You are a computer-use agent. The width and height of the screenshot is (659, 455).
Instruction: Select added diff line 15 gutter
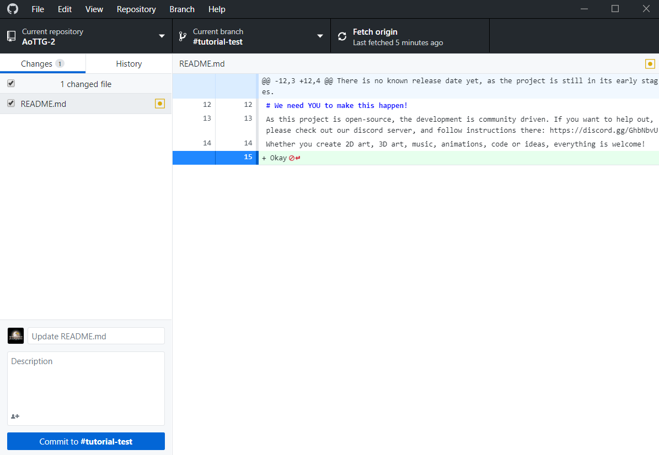tap(215, 158)
